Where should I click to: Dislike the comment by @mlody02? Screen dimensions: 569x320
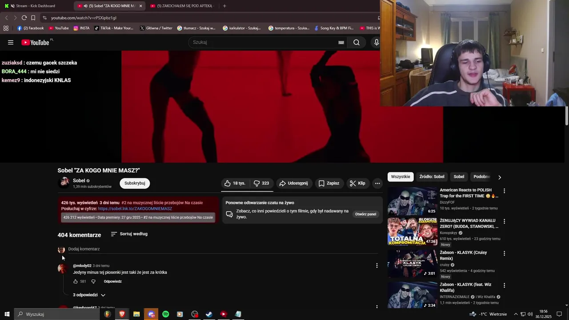[93, 281]
